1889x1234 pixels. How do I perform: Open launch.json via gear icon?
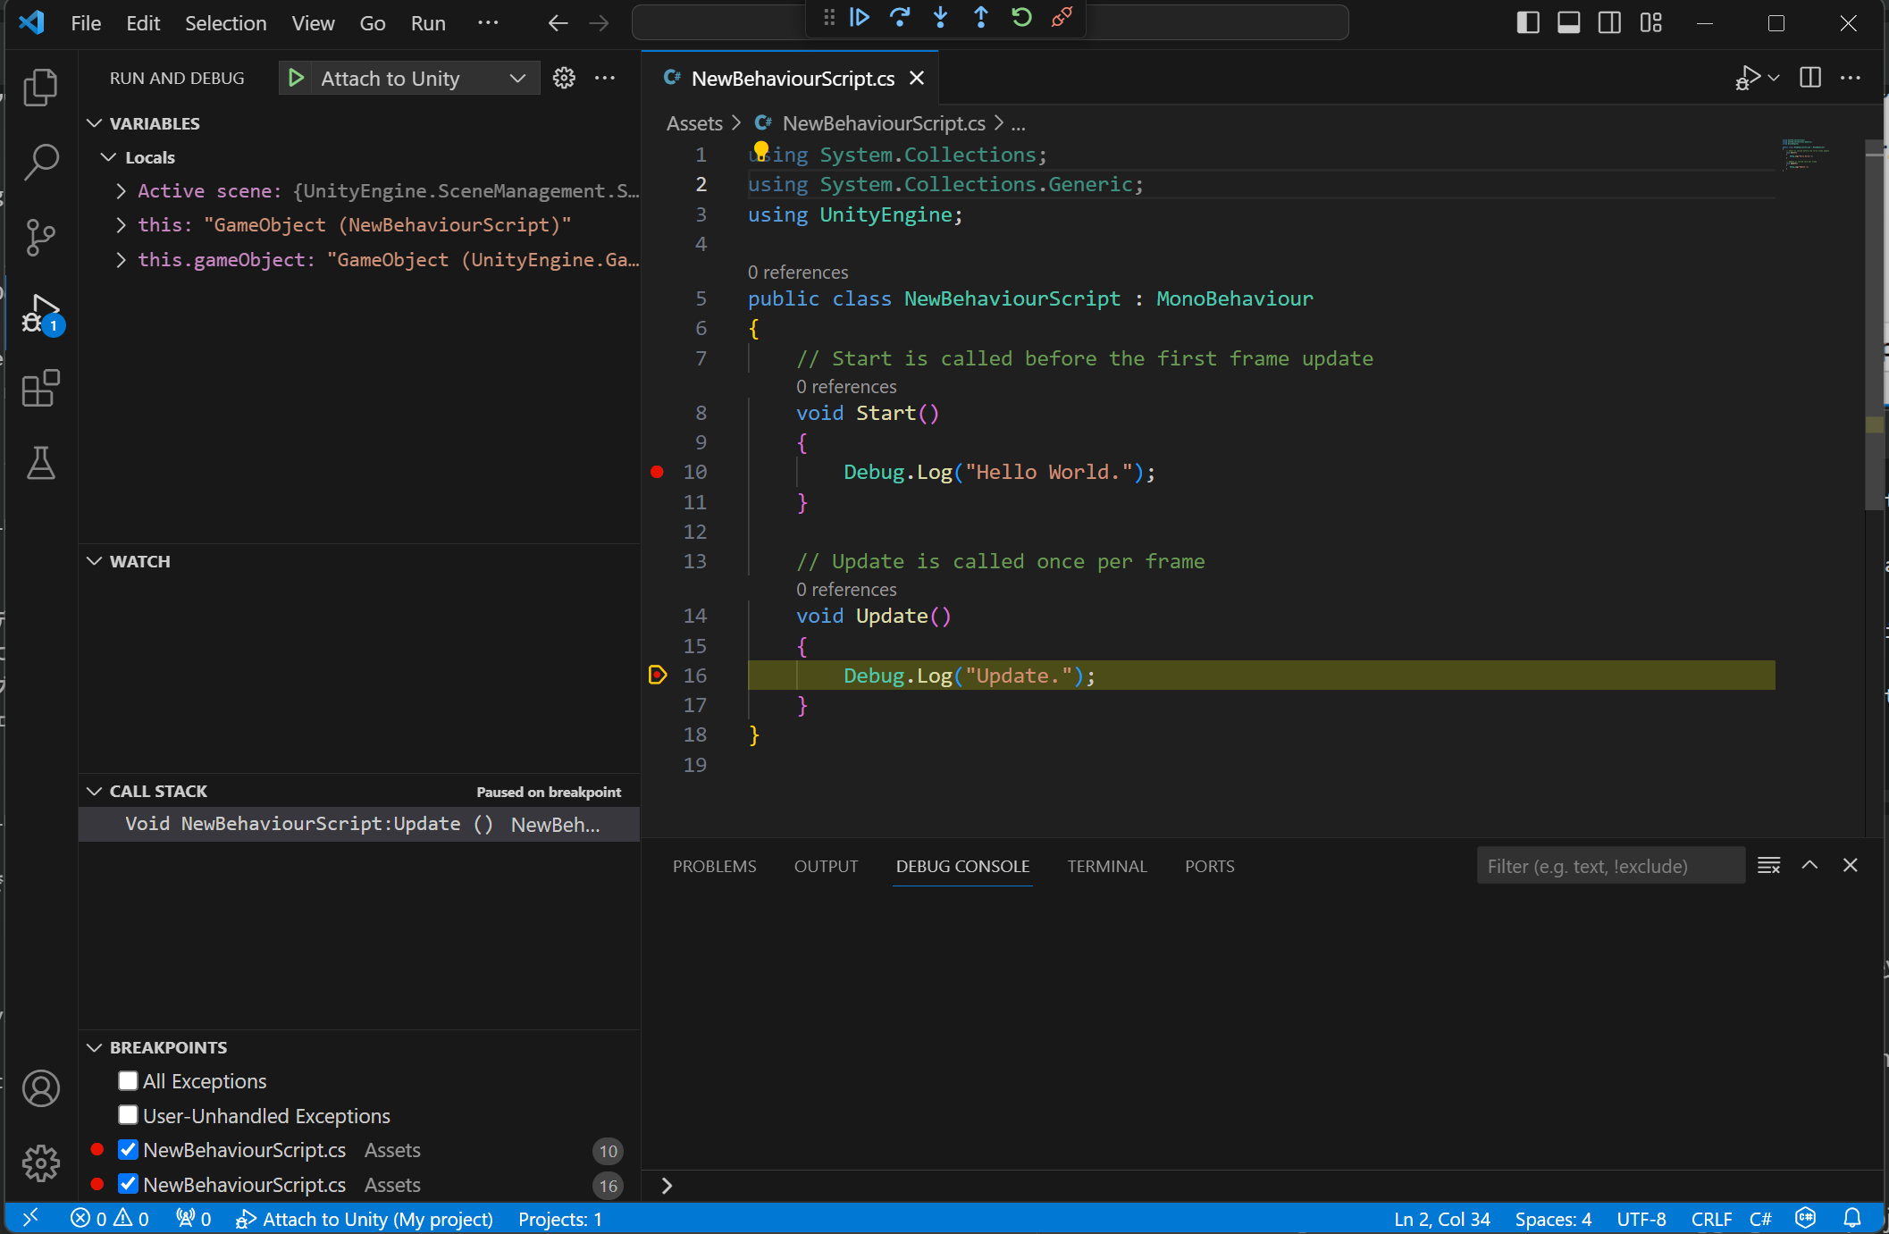tap(564, 79)
